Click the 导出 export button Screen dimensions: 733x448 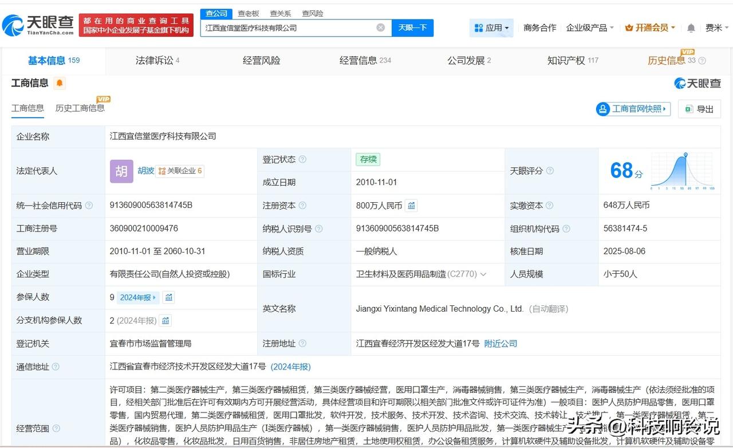(x=699, y=109)
